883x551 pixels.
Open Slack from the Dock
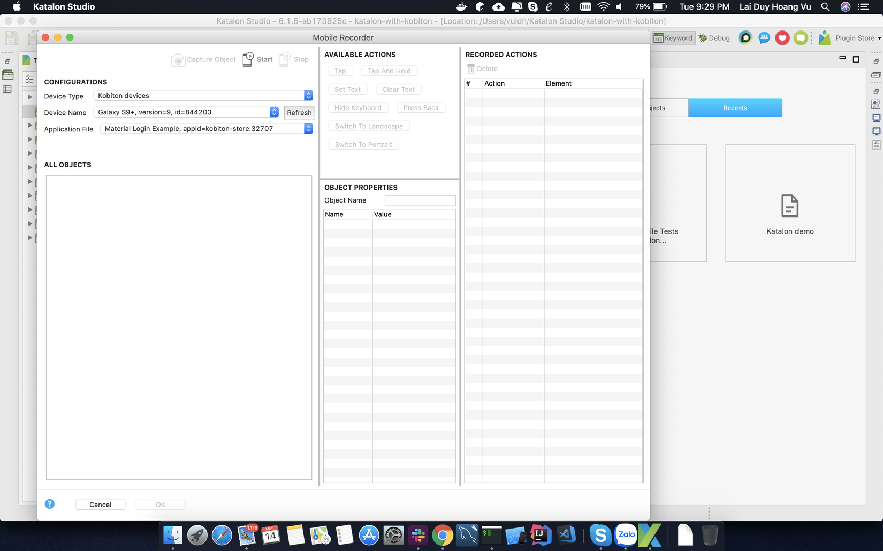click(418, 535)
